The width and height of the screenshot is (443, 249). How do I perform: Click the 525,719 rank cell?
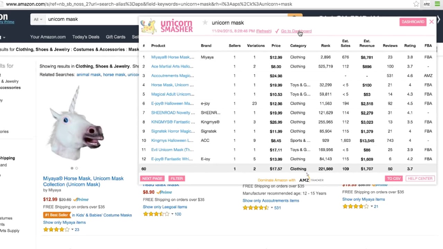(x=326, y=66)
